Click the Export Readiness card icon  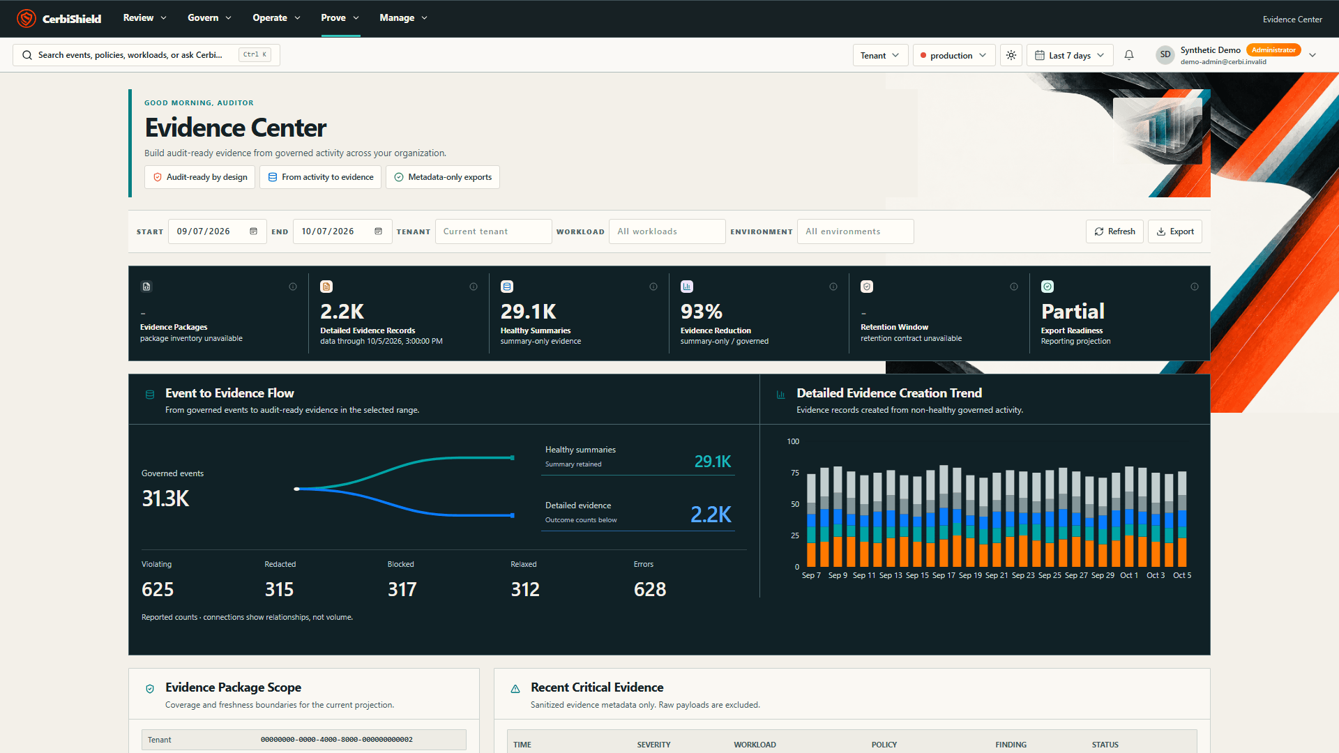point(1047,287)
